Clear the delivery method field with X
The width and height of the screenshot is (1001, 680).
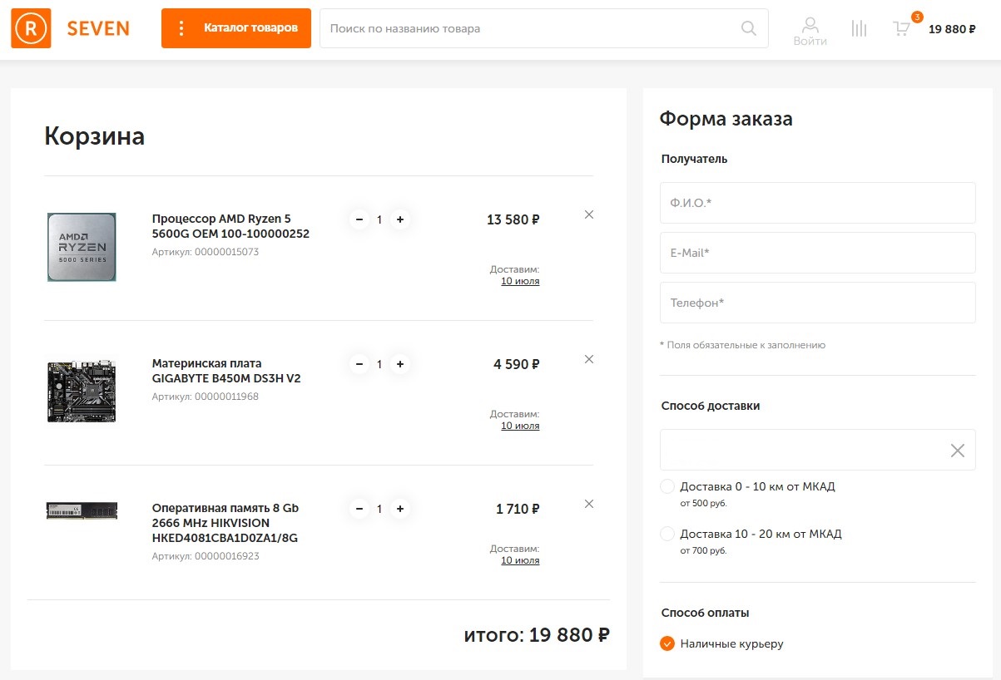(958, 451)
